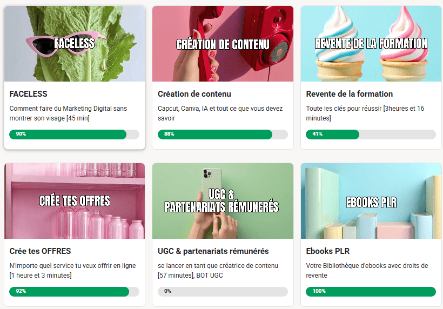The width and height of the screenshot is (443, 309).
Task: Open the Revente de la formation ice cream image
Action: point(371,44)
